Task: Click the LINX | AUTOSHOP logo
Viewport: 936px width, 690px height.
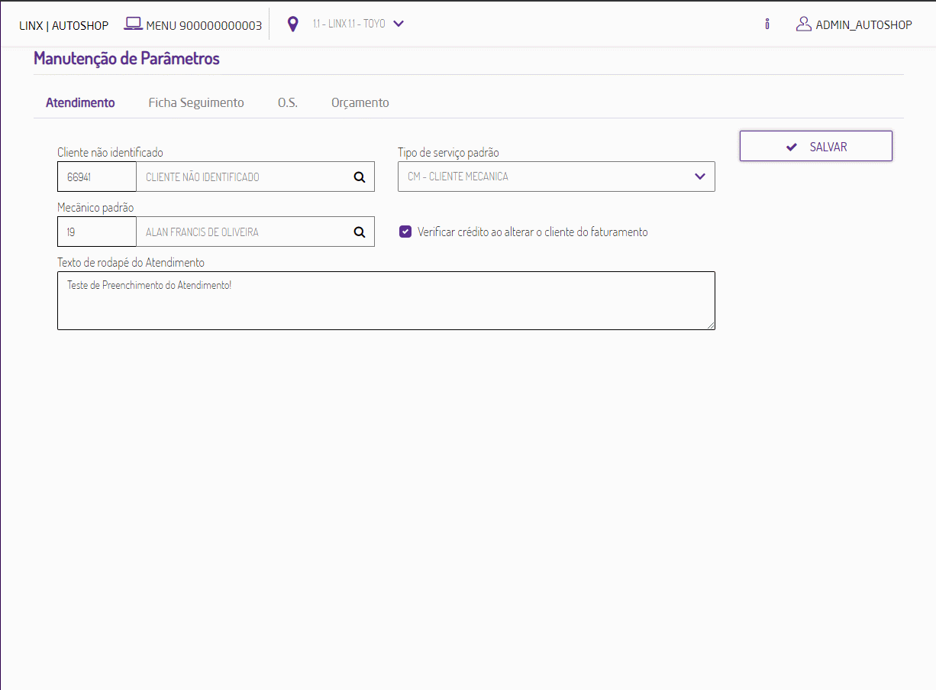Action: (63, 25)
